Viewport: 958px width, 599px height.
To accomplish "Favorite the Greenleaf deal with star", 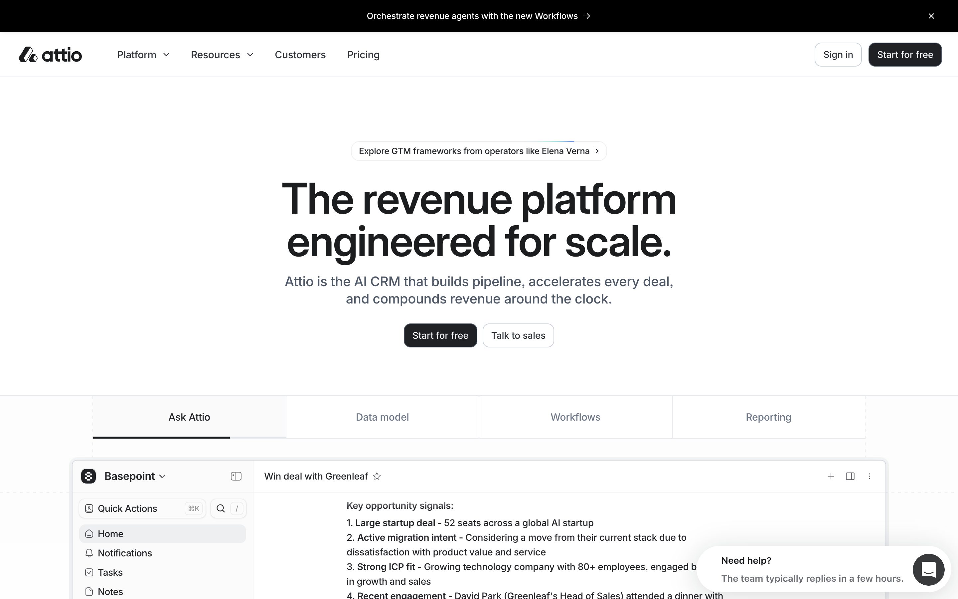I will click(x=377, y=476).
